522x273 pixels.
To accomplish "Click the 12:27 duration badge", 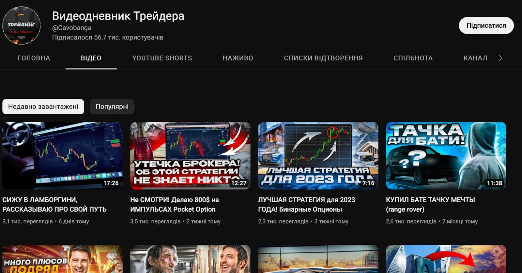I will point(239,183).
